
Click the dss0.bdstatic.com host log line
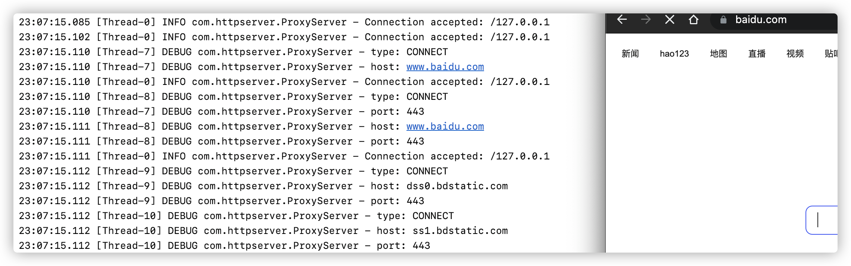coord(263,186)
